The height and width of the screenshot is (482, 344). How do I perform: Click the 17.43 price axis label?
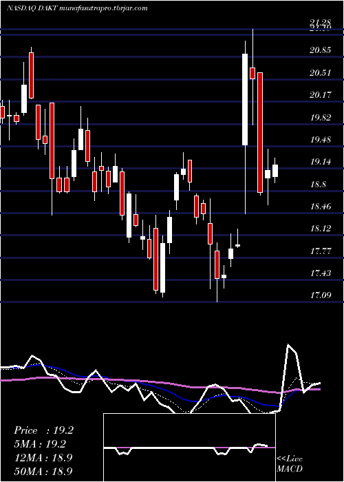321,273
